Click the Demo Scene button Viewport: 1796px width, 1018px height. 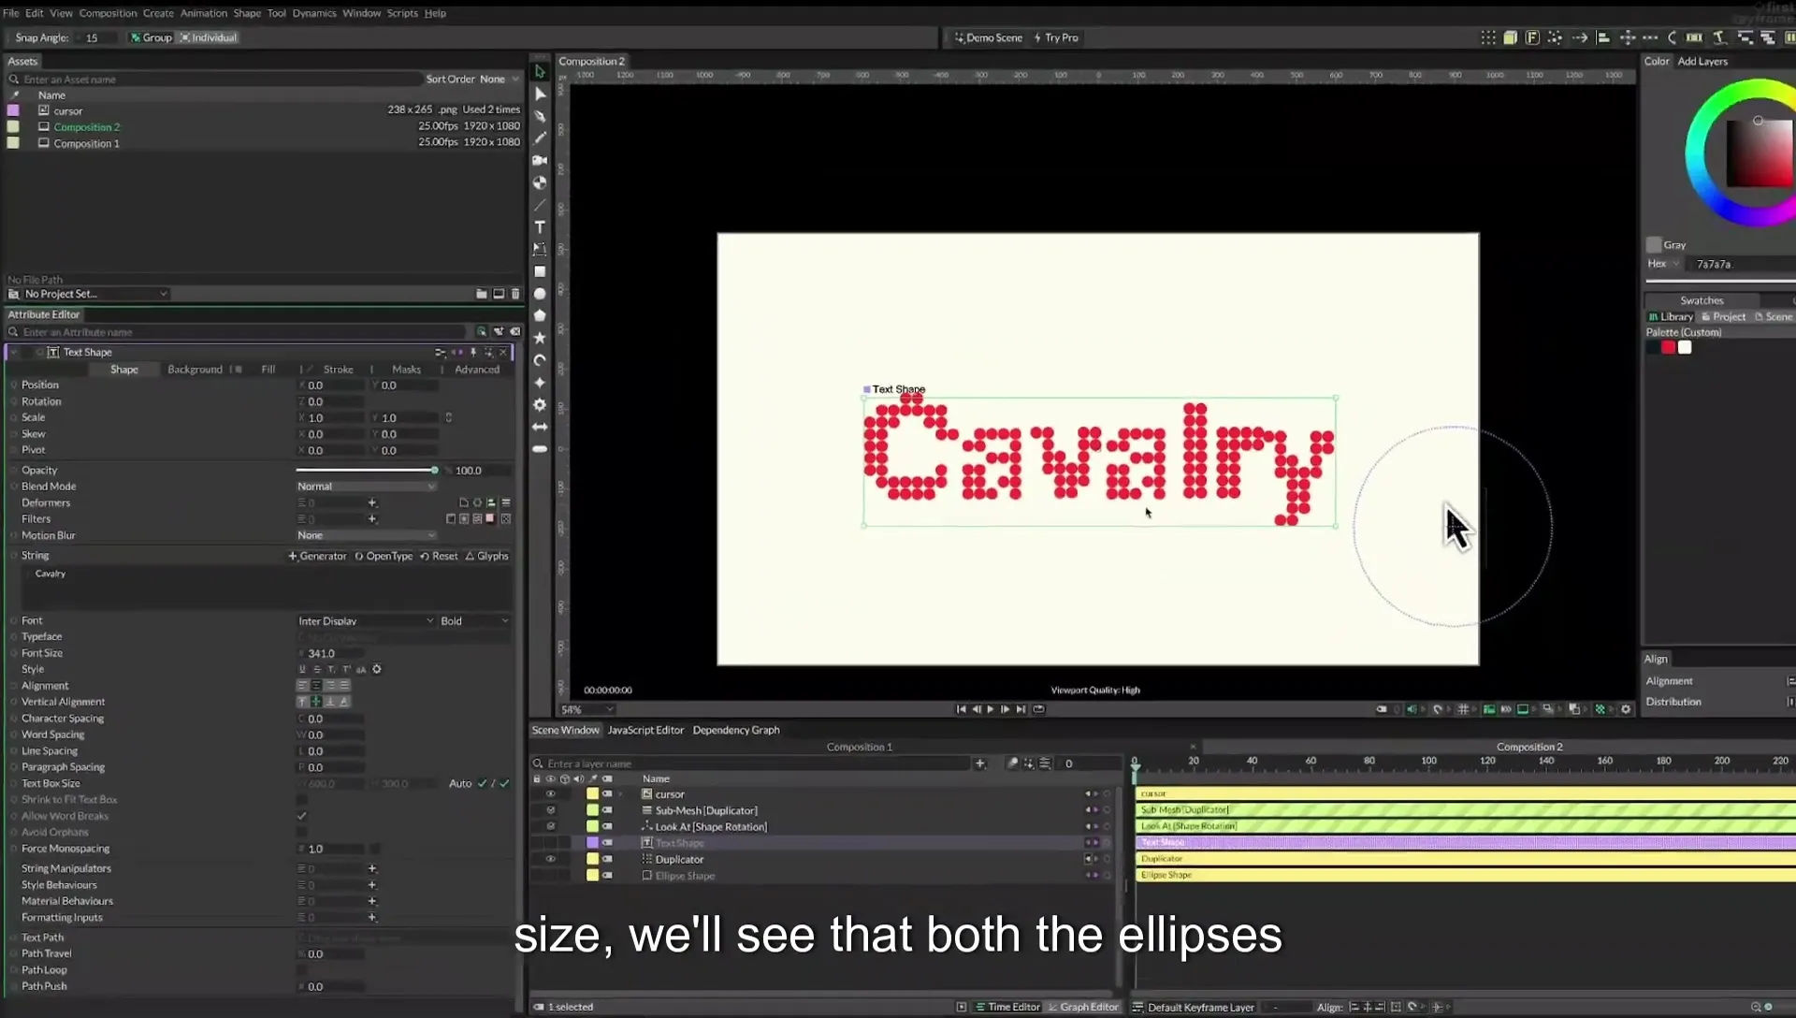[x=989, y=37]
